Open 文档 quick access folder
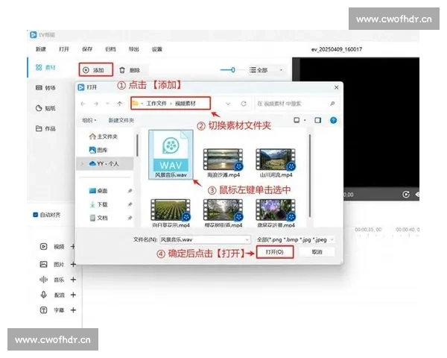 point(98,218)
